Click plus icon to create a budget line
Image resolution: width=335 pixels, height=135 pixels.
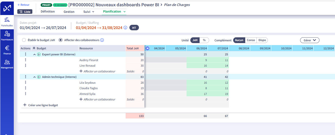click(25, 105)
